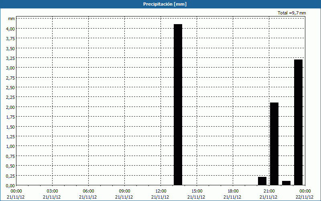This screenshot has width=321, height=201.
Task: Click the small 0,2 mm bar before 21:00
Action: 262,181
